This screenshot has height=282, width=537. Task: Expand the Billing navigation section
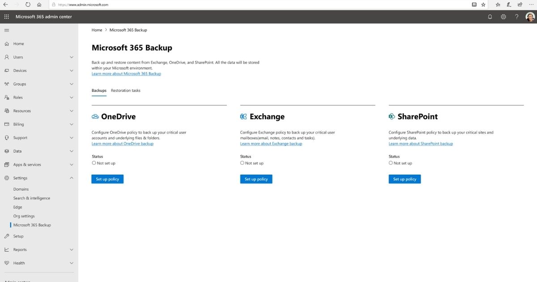[x=72, y=124]
